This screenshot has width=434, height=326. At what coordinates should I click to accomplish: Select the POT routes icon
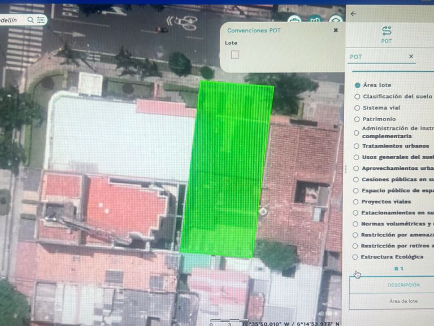point(387,31)
